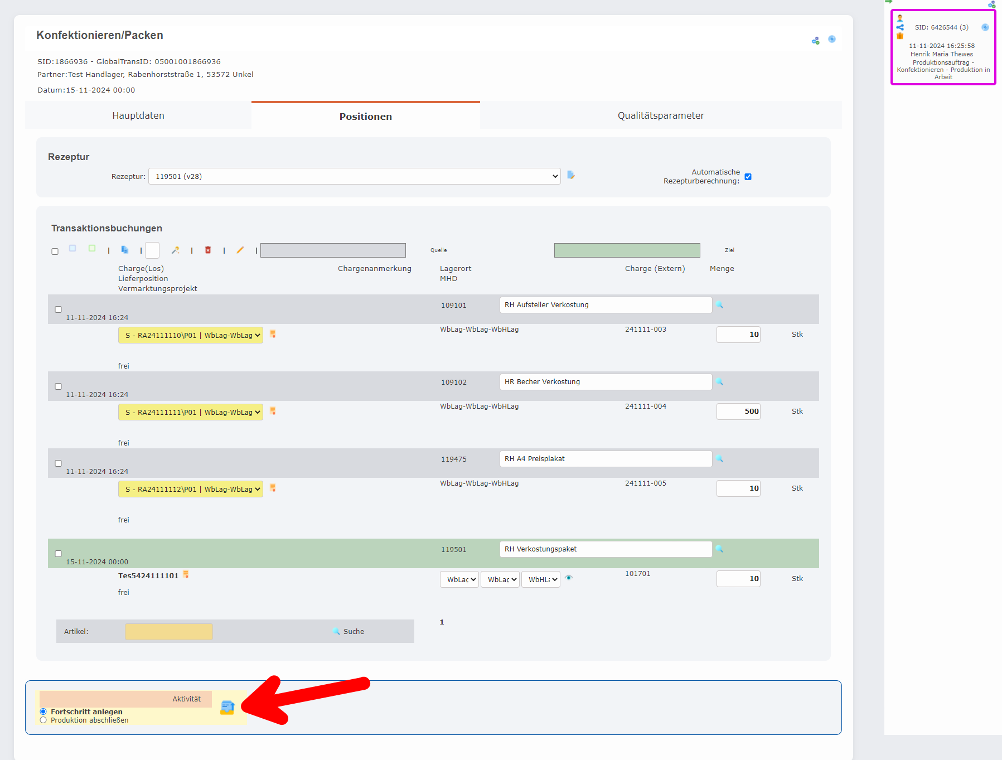Screen dimensions: 1002x760
Task: Switch to the Hauptdaten tab
Action: click(138, 115)
